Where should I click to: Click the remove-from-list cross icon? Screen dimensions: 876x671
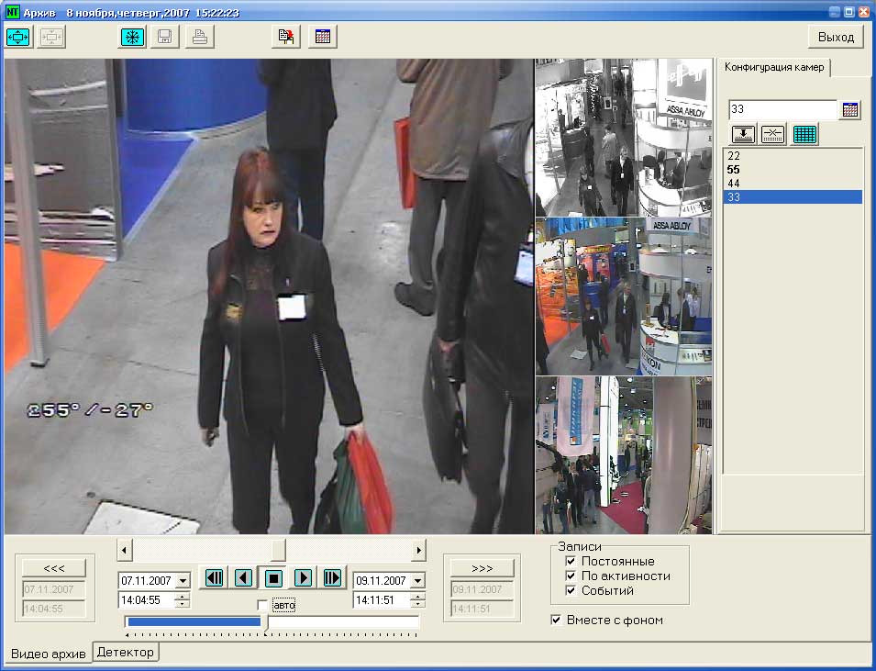pyautogui.click(x=773, y=134)
